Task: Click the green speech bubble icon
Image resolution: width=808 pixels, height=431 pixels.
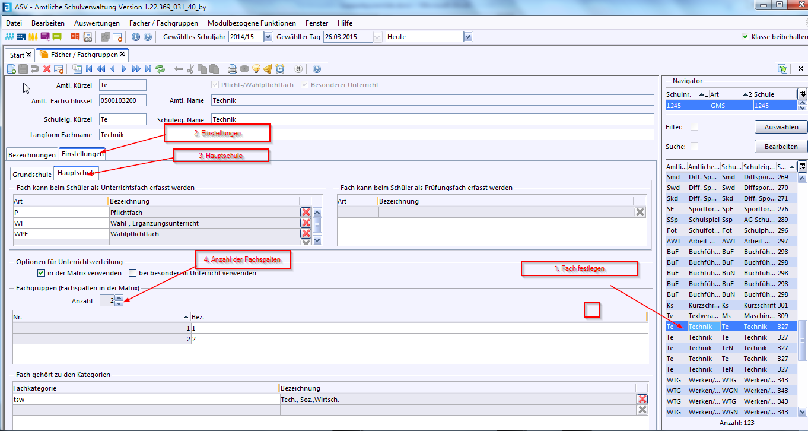Action: tap(57, 37)
